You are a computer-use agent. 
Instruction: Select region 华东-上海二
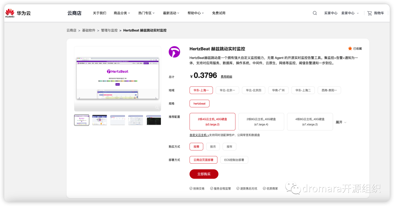(303, 90)
